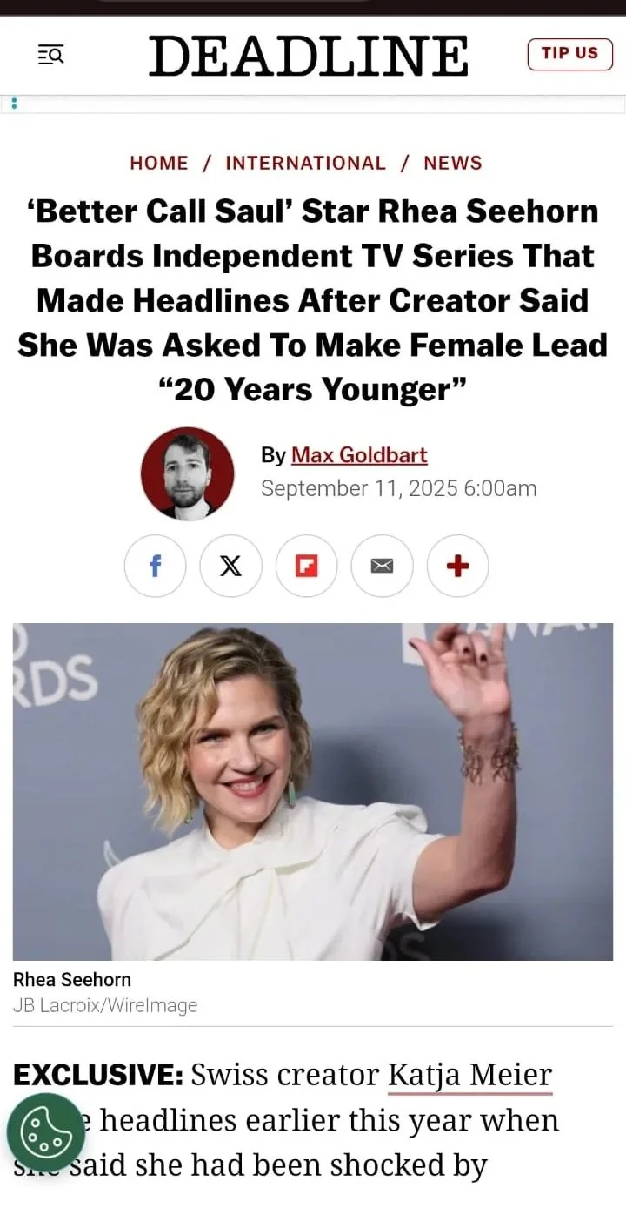Share article on Facebook
This screenshot has width=626, height=1208.
155,566
